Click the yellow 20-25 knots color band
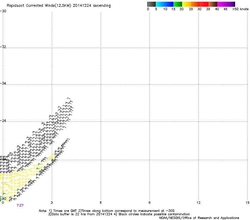Screen dimensions: 250x220 click(186, 4)
